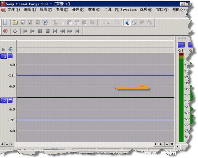Create a new audio file
Viewport: 198px width, 158px height.
click(5, 23)
